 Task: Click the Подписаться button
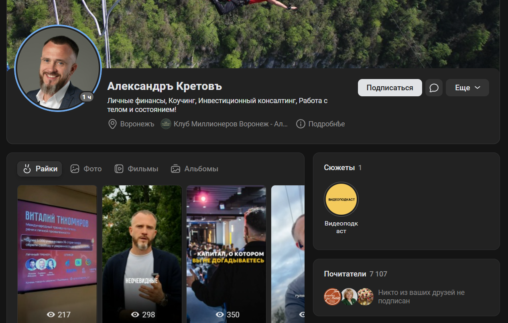click(x=390, y=87)
